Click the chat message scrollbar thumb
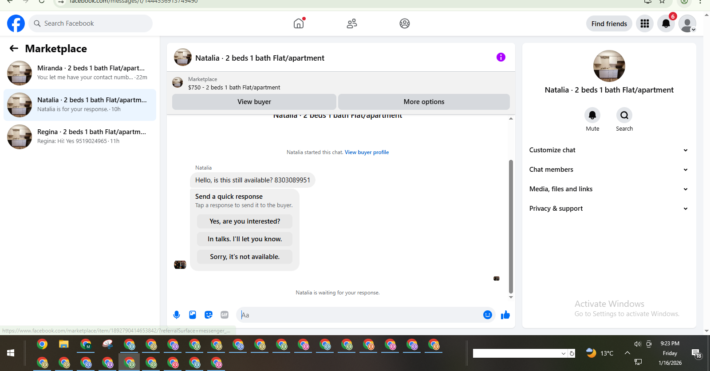This screenshot has height=371, width=710. [x=511, y=227]
